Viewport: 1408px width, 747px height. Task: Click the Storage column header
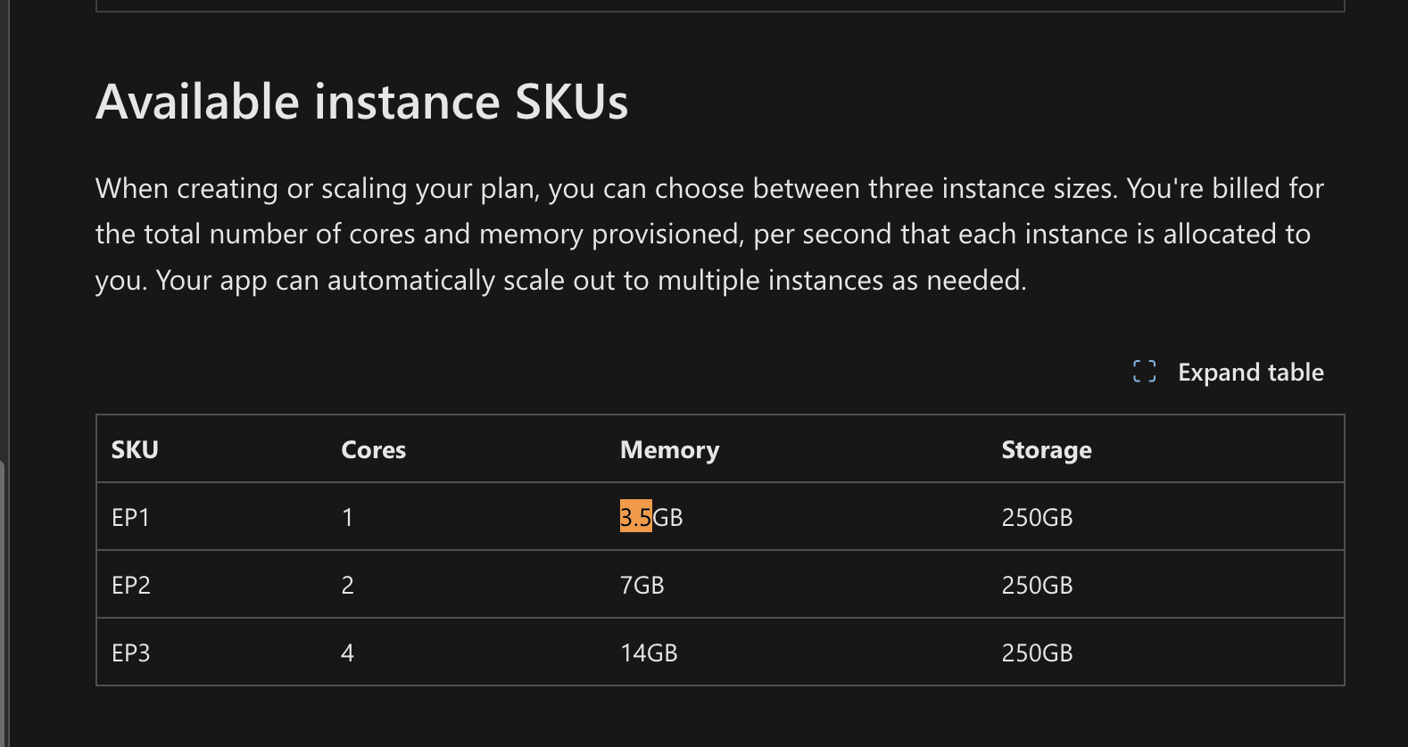[1047, 450]
